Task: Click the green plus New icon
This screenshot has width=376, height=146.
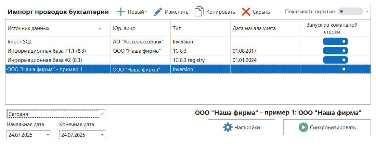Action: pyautogui.click(x=121, y=12)
